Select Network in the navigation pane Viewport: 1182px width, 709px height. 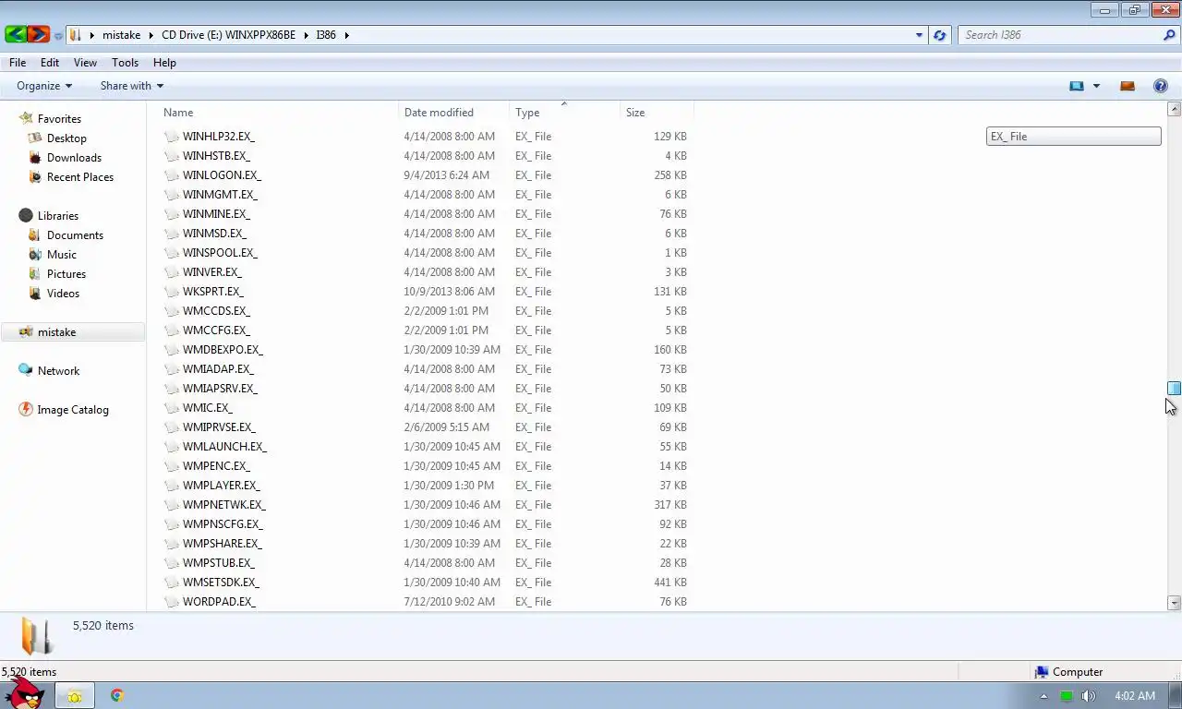tap(58, 371)
